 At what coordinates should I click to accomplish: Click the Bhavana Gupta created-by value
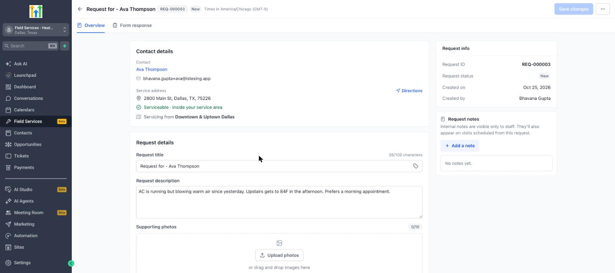[x=535, y=98]
